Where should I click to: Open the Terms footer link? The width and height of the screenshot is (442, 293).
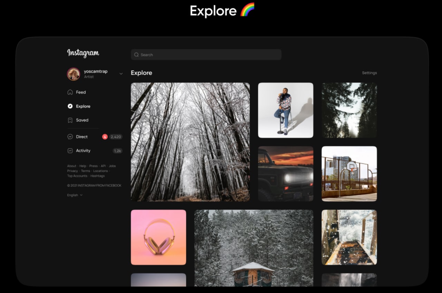86,171
